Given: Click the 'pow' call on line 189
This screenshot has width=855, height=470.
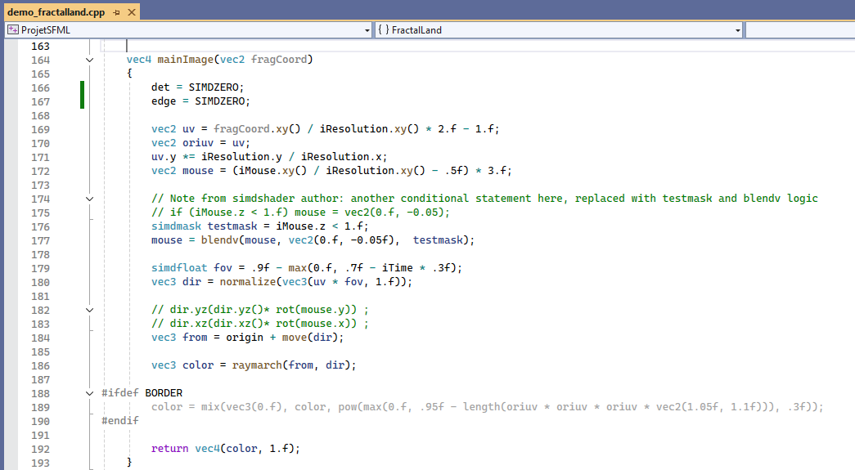Looking at the screenshot, I should (x=348, y=406).
